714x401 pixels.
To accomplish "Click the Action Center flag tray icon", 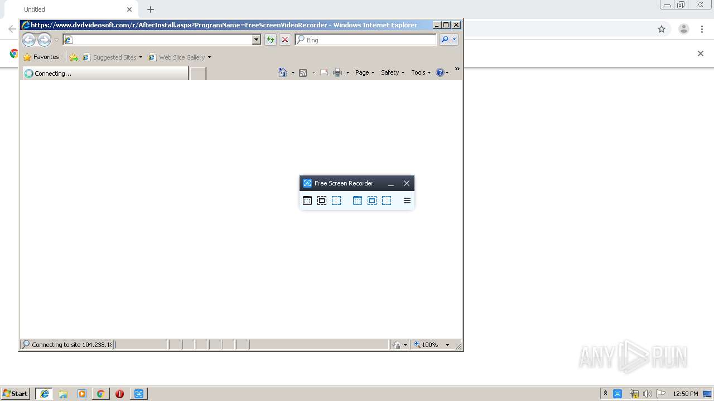I will click(x=661, y=394).
